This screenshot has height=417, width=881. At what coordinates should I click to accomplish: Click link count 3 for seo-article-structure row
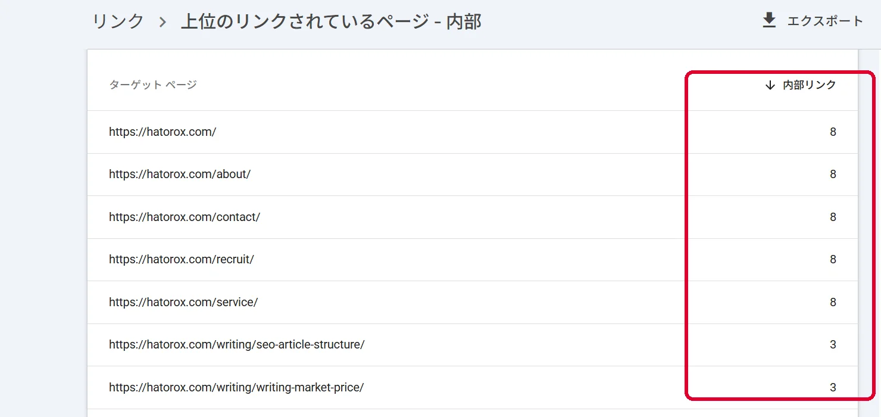[x=833, y=345]
